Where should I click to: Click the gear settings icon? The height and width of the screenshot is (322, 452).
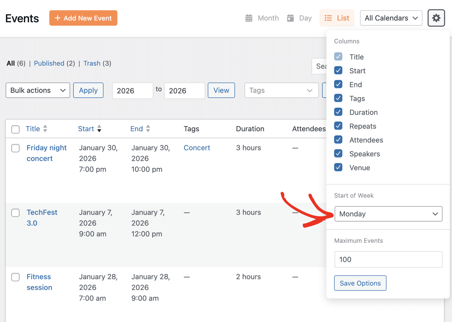[x=436, y=18]
